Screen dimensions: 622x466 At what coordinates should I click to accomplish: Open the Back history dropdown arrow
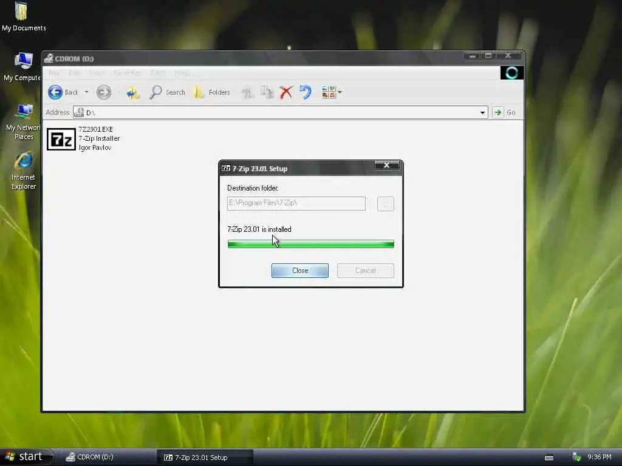click(x=86, y=92)
